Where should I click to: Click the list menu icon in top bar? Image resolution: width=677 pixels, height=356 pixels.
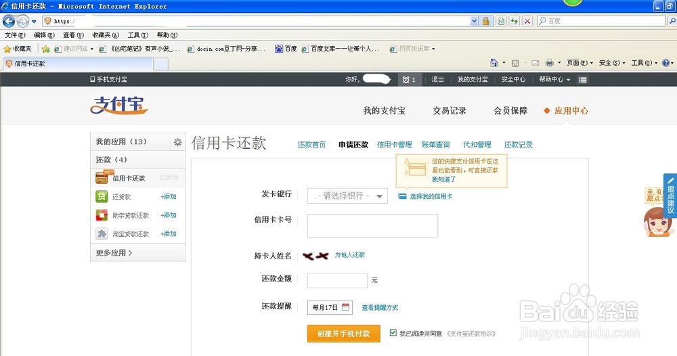pyautogui.click(x=582, y=79)
